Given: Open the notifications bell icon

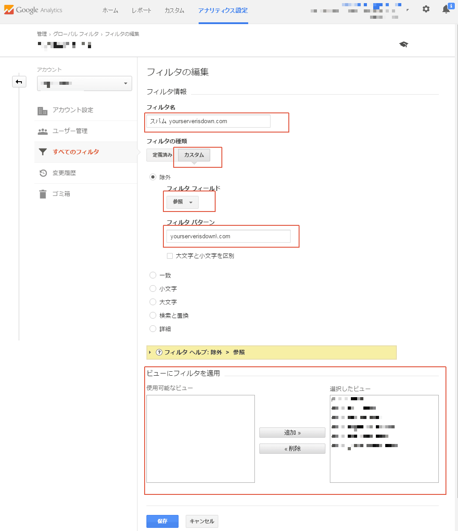Looking at the screenshot, I should [x=446, y=9].
